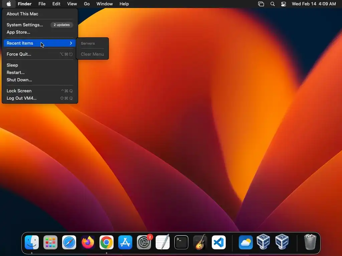Open Weather app in the Dock

pyautogui.click(x=246, y=242)
